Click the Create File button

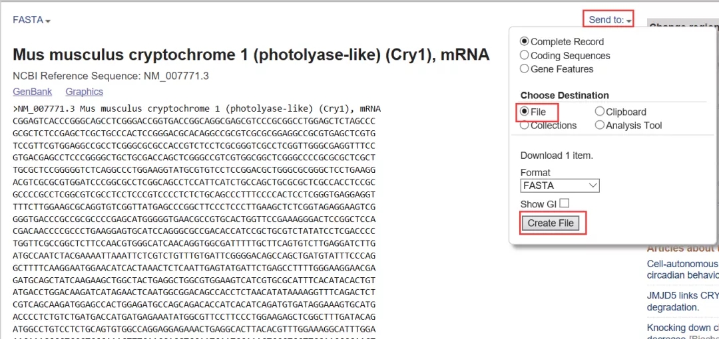(x=551, y=223)
